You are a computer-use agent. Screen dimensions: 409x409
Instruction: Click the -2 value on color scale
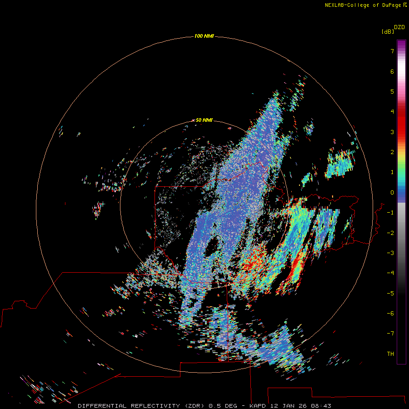[390, 233]
